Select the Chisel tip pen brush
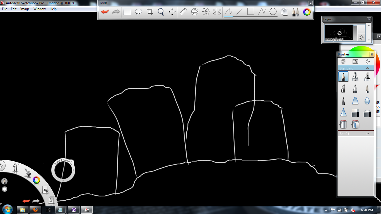 click(343, 89)
